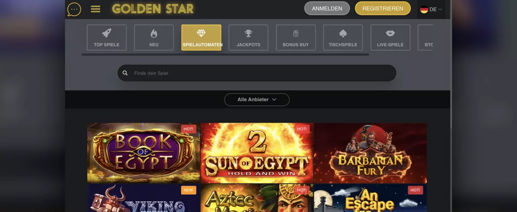Open the live chat bubble icon

74,9
